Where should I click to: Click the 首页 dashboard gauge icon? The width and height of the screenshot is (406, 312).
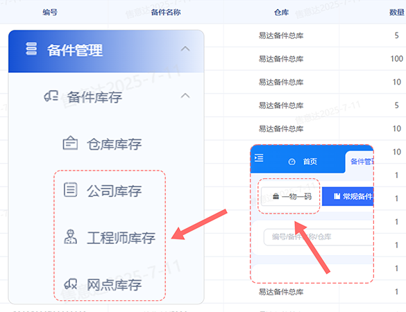pyautogui.click(x=291, y=162)
